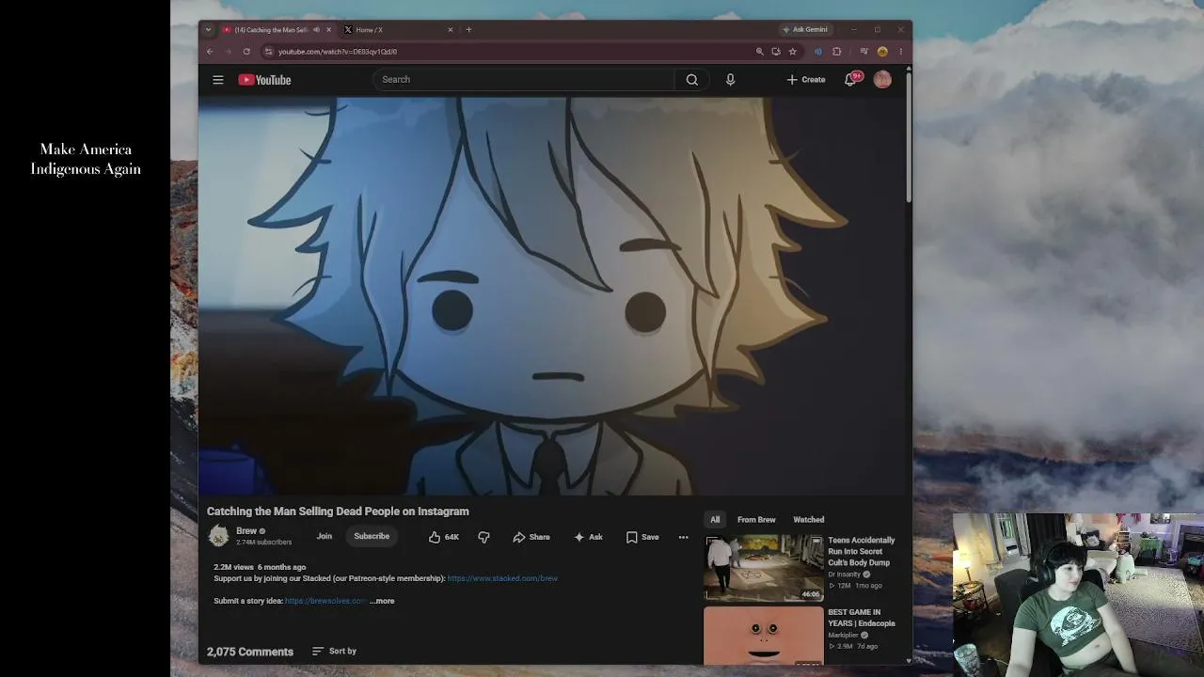The height and width of the screenshot is (677, 1204).
Task: Open the Create menu
Action: coord(806,80)
